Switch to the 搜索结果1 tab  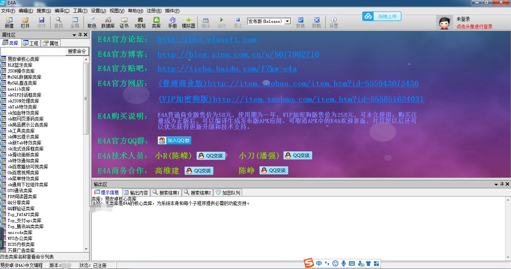coord(166,193)
